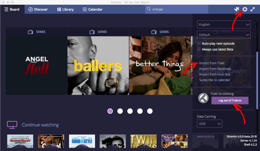
Task: Select the third carousel dot
Action: click(130, 111)
